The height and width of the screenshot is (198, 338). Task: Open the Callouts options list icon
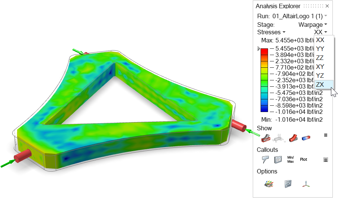click(326, 160)
